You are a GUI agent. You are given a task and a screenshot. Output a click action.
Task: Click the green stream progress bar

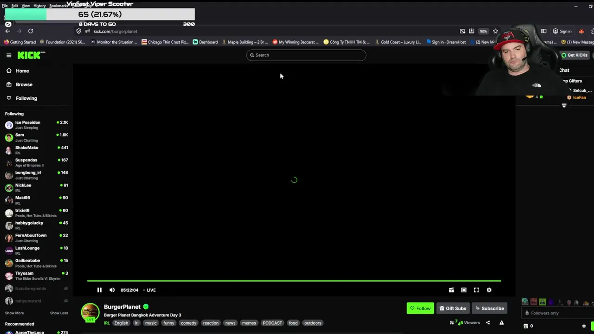(294, 281)
